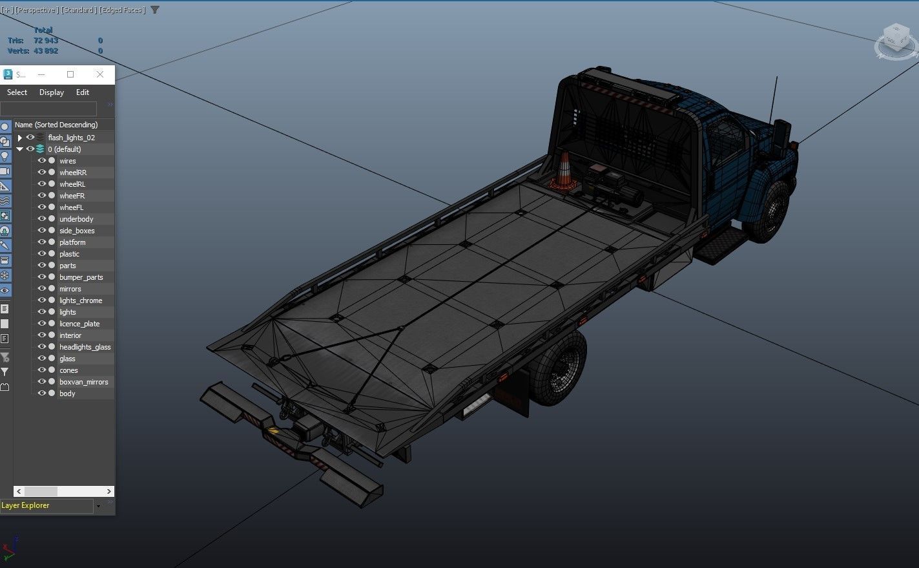Hide the headlights_glass object

(x=42, y=347)
